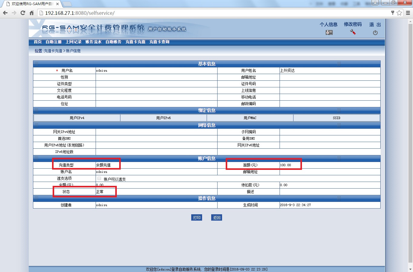Click the 返回 button
Viewport: 413px width, 272px height.
(217, 218)
